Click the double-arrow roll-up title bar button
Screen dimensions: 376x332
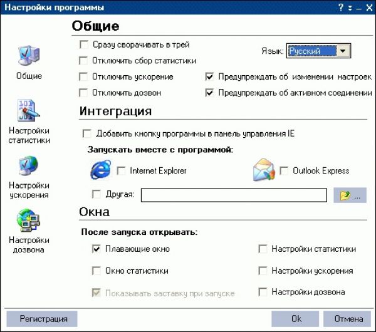point(350,8)
